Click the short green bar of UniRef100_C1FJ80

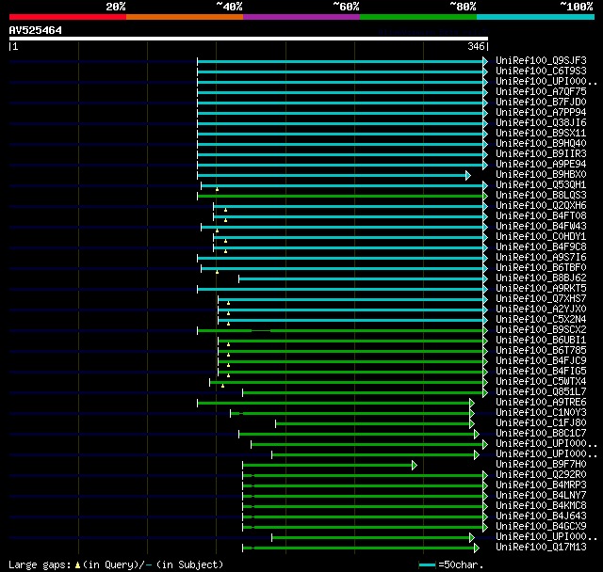(373, 423)
